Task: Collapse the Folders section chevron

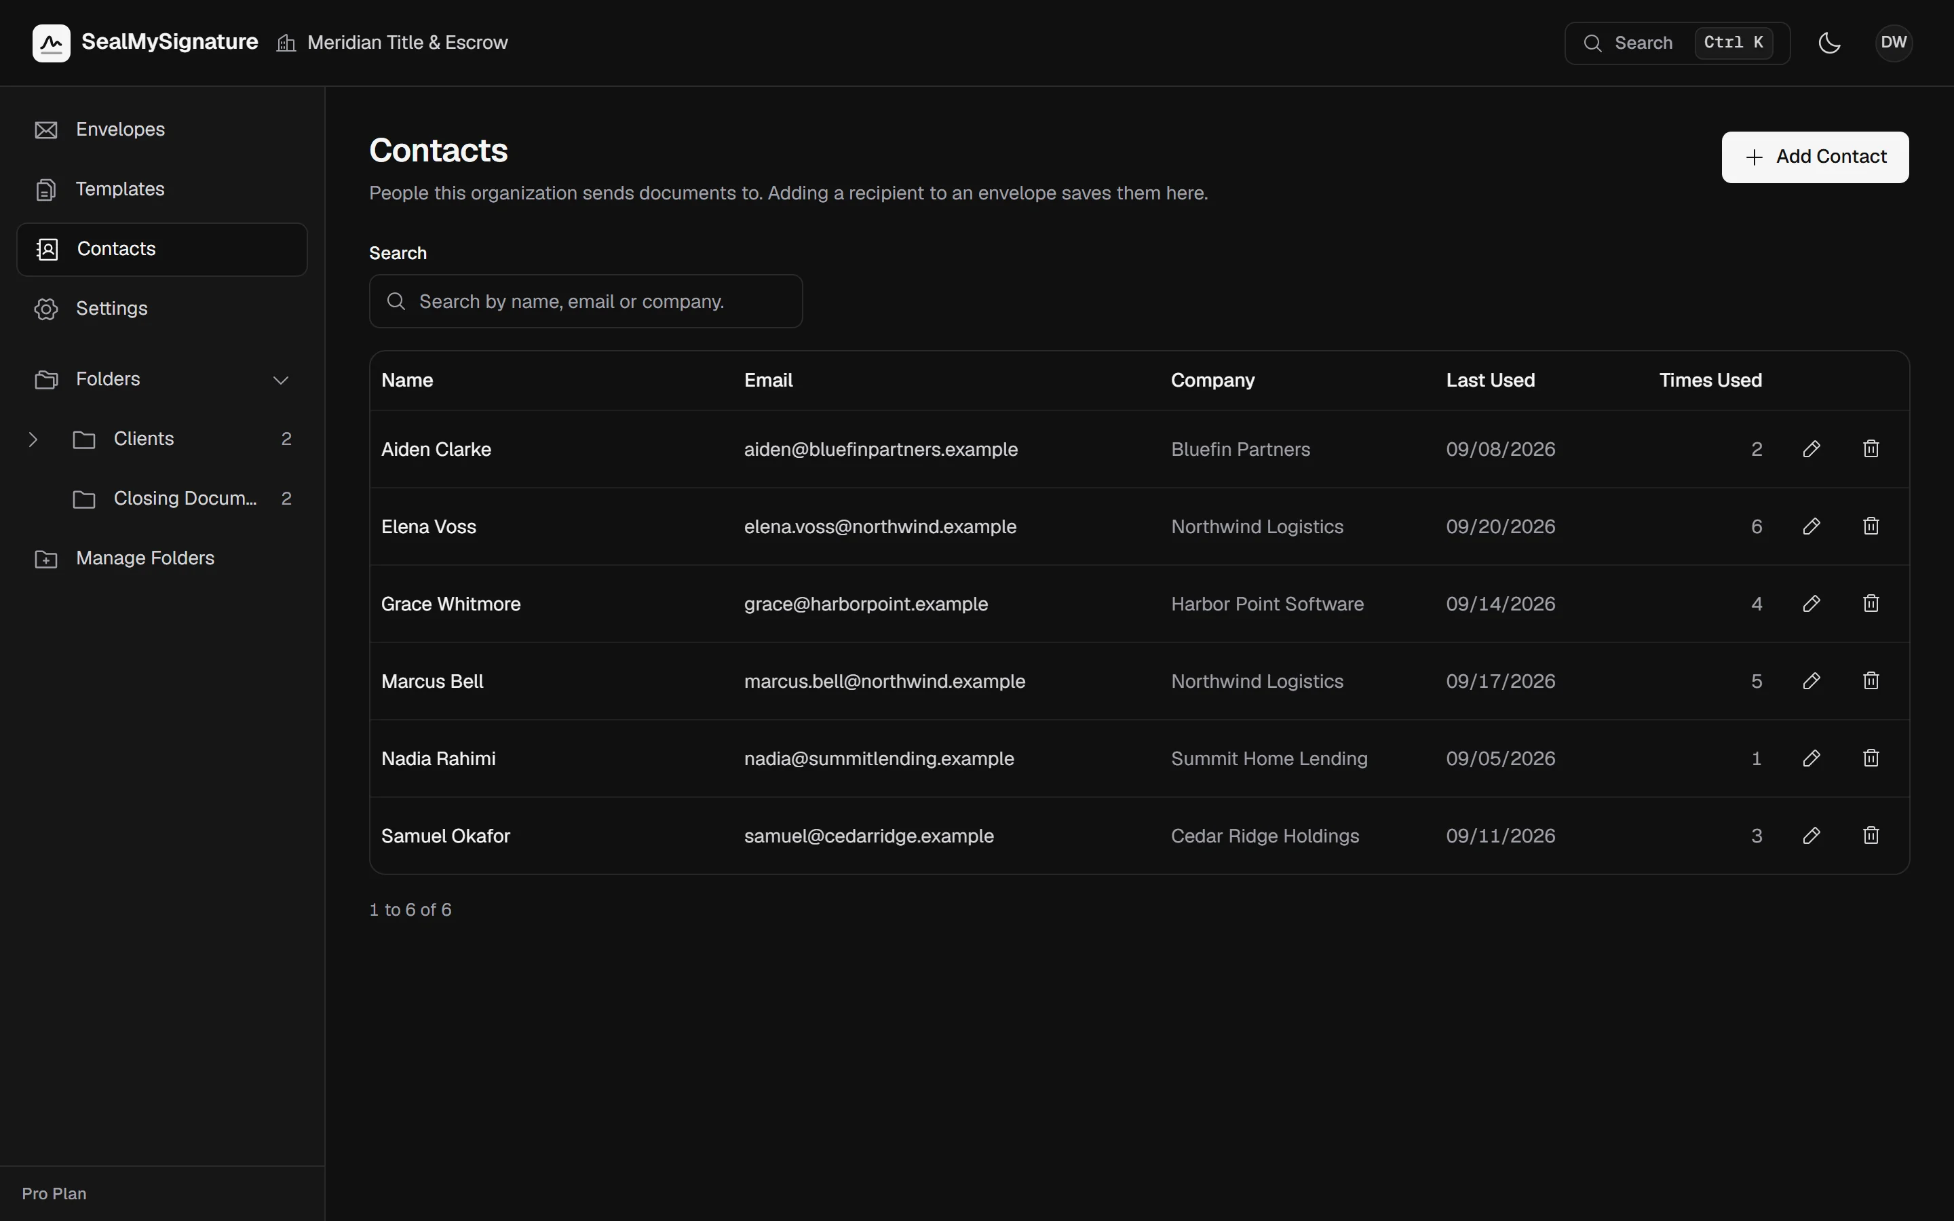Action: [280, 380]
